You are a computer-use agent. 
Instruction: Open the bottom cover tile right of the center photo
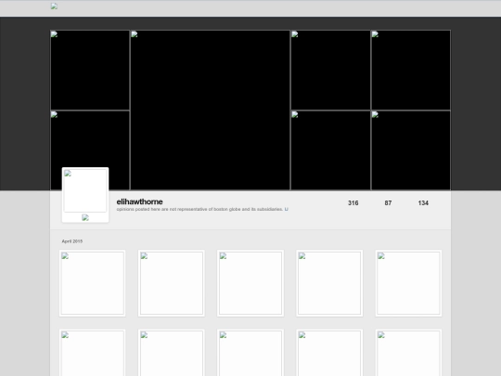(x=330, y=150)
